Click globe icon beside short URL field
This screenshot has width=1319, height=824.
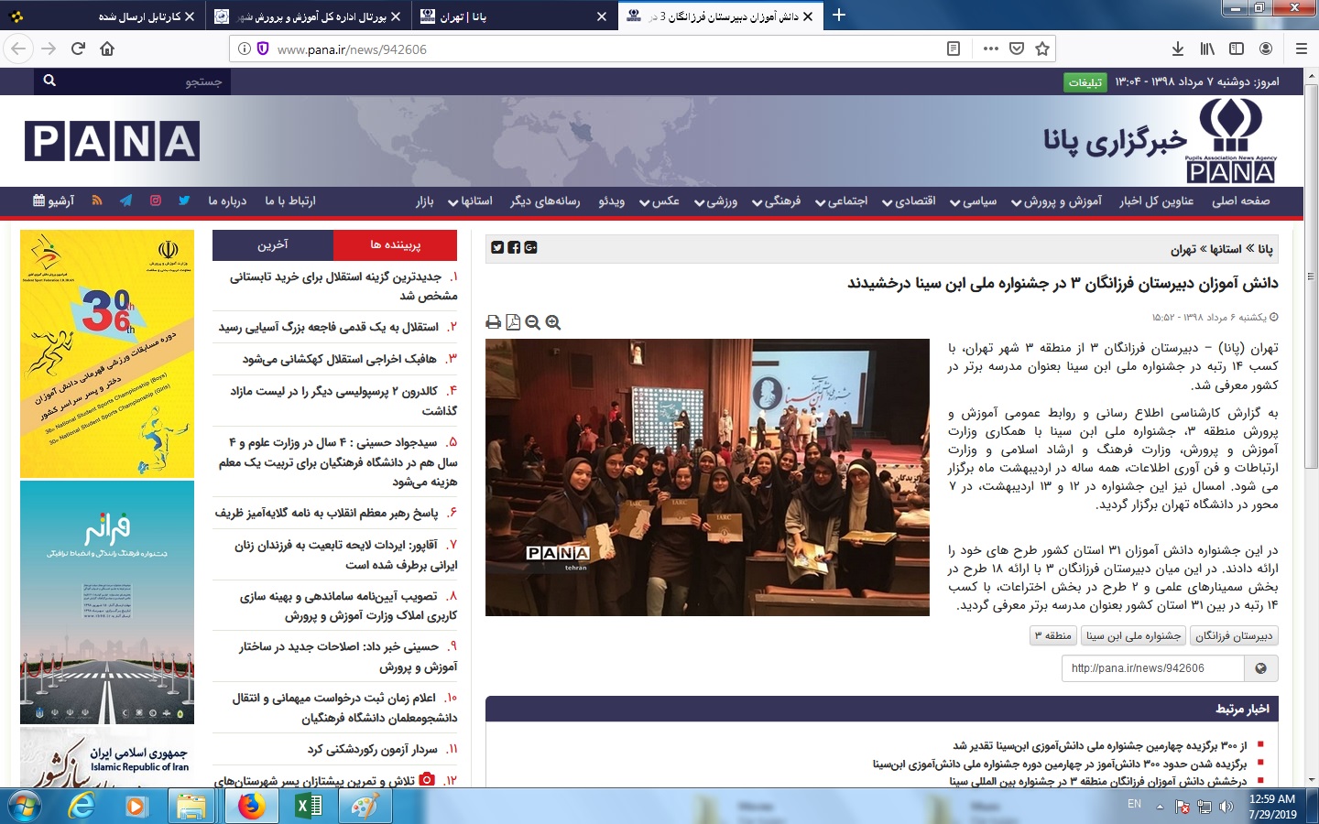coord(1261,668)
